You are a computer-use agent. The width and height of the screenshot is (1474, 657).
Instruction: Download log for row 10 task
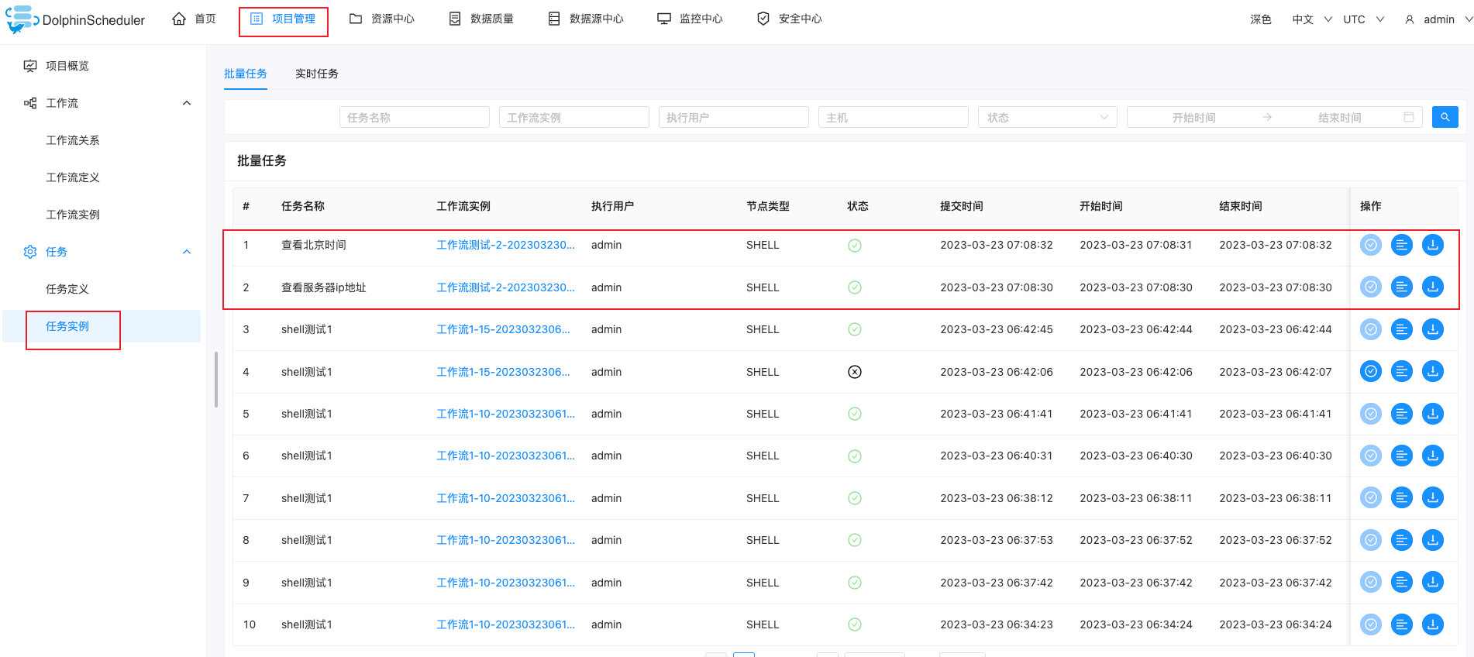pos(1433,624)
